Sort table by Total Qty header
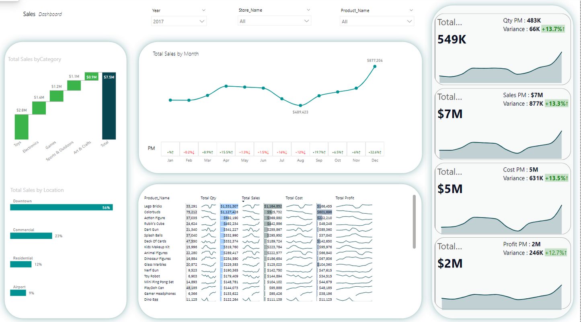Viewport: 581px width, 322px height. [x=208, y=198]
